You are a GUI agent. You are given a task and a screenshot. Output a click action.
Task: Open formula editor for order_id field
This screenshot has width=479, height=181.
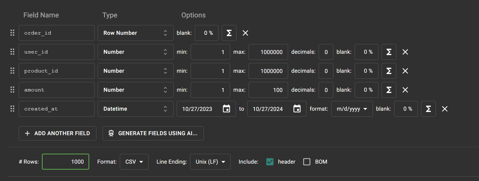click(229, 33)
